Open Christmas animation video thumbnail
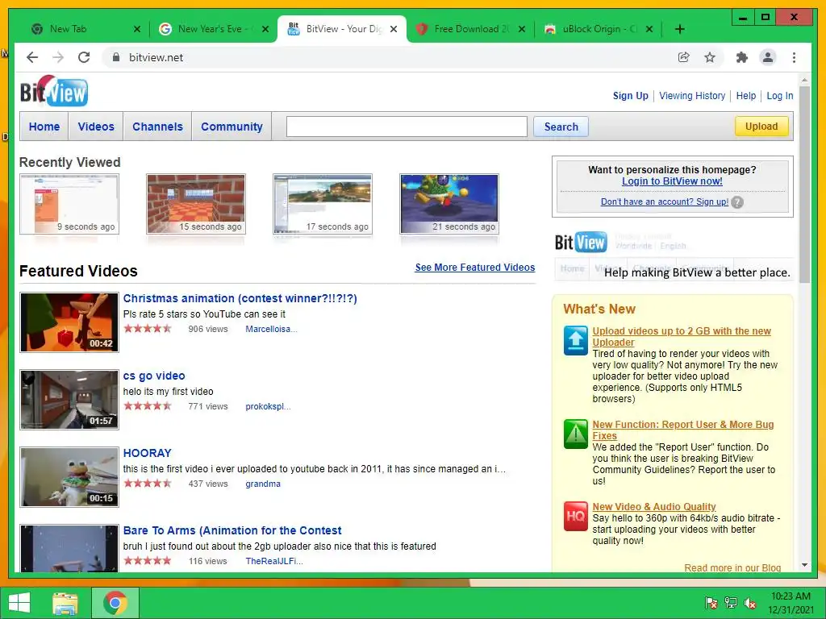The height and width of the screenshot is (619, 826). tap(69, 322)
